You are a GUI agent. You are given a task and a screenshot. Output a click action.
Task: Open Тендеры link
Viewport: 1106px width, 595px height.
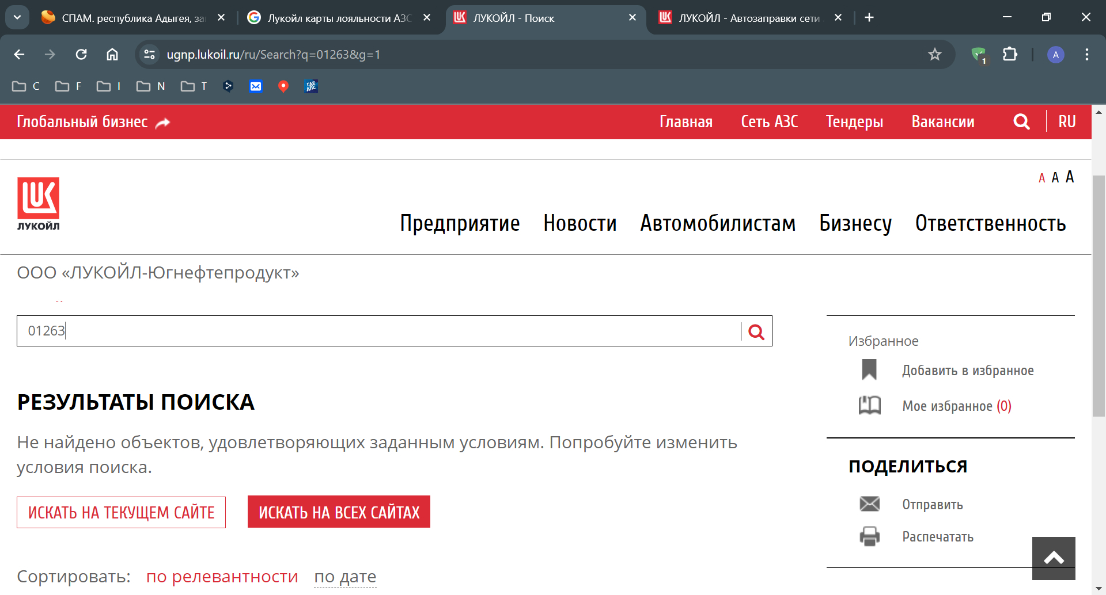tap(854, 122)
